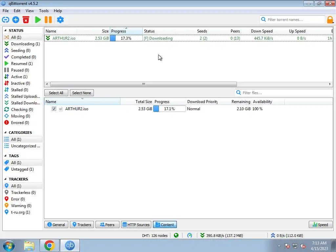The width and height of the screenshot is (336, 252).
Task: Click the torrent row progress bar 17.3%
Action: [x=126, y=38]
